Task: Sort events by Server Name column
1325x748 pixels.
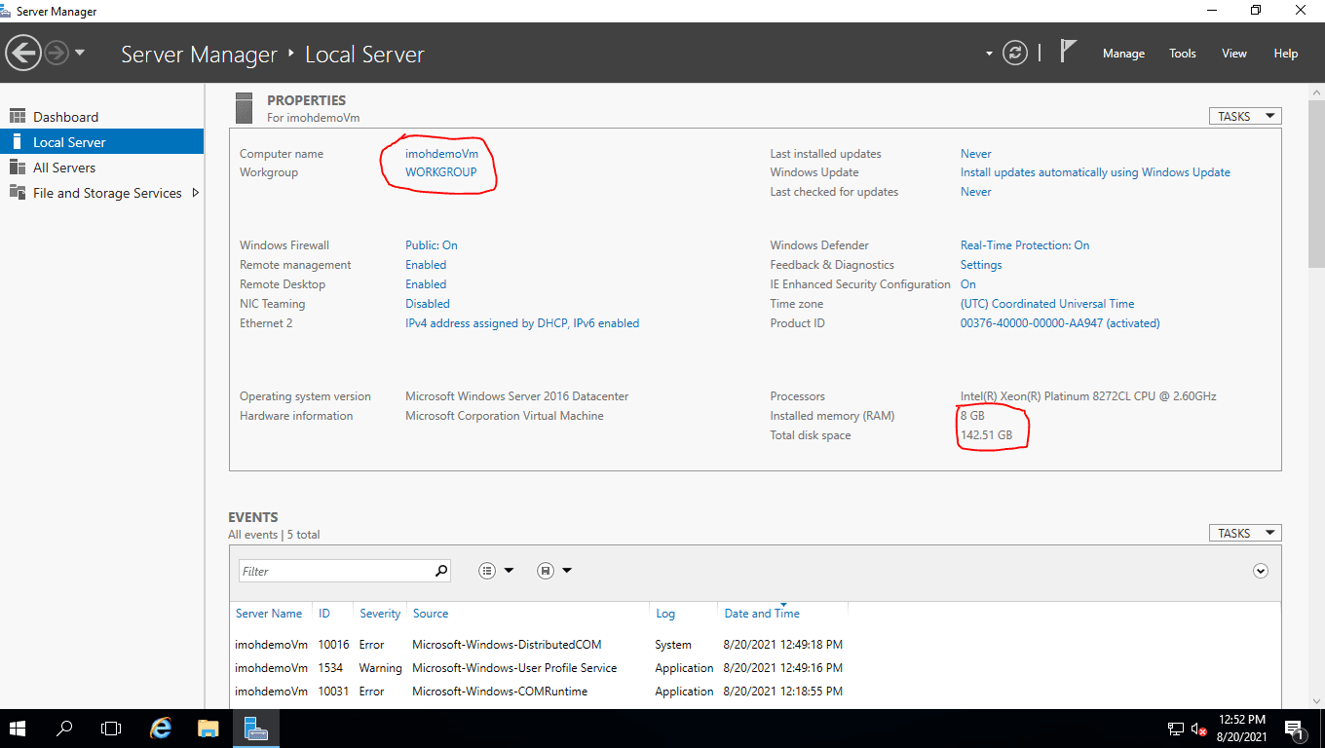Action: tap(269, 614)
